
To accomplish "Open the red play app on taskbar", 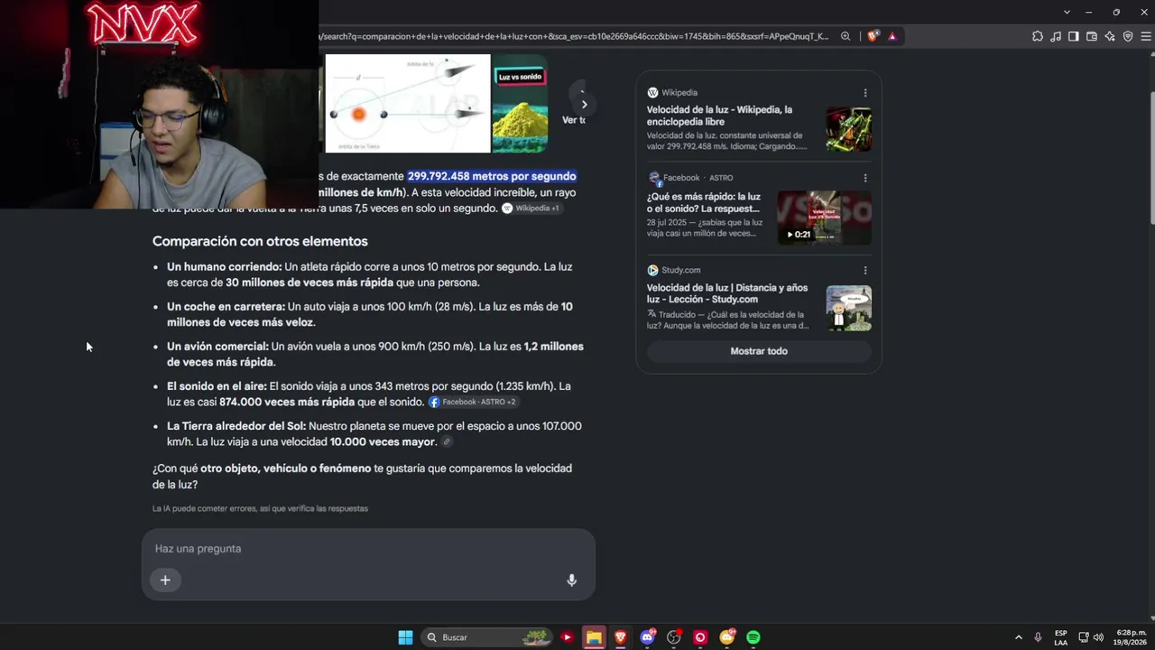I will tap(567, 637).
